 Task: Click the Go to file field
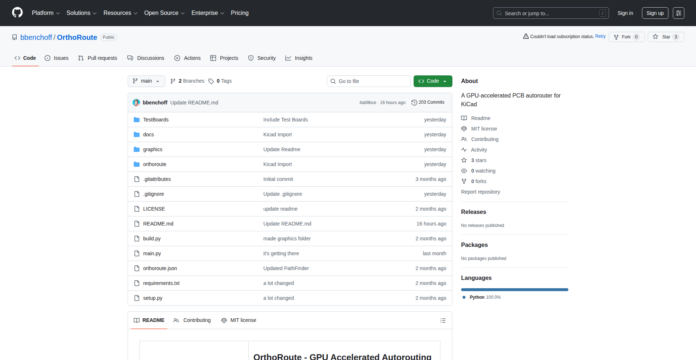point(369,81)
